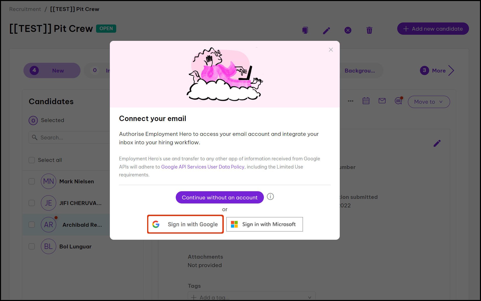This screenshot has height=301, width=481.
Task: Click the trash delete icon
Action: (x=369, y=30)
